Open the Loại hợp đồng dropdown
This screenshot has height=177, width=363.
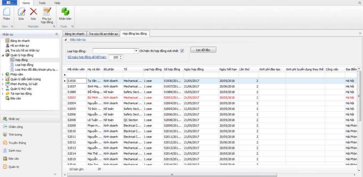(x=136, y=51)
